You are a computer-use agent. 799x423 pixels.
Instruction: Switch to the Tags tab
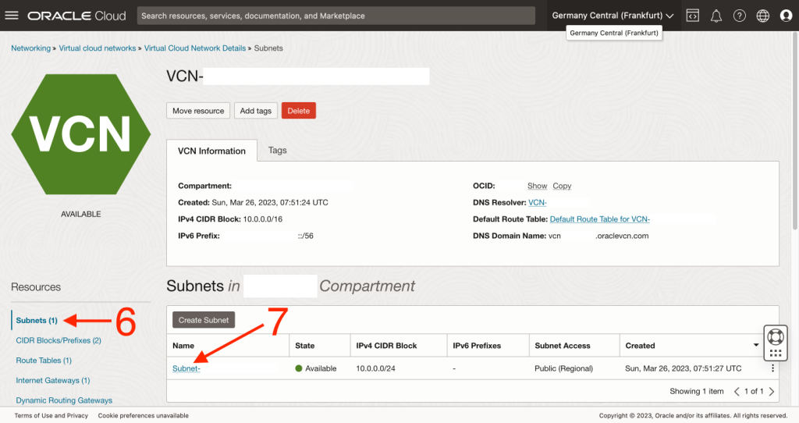tap(278, 150)
